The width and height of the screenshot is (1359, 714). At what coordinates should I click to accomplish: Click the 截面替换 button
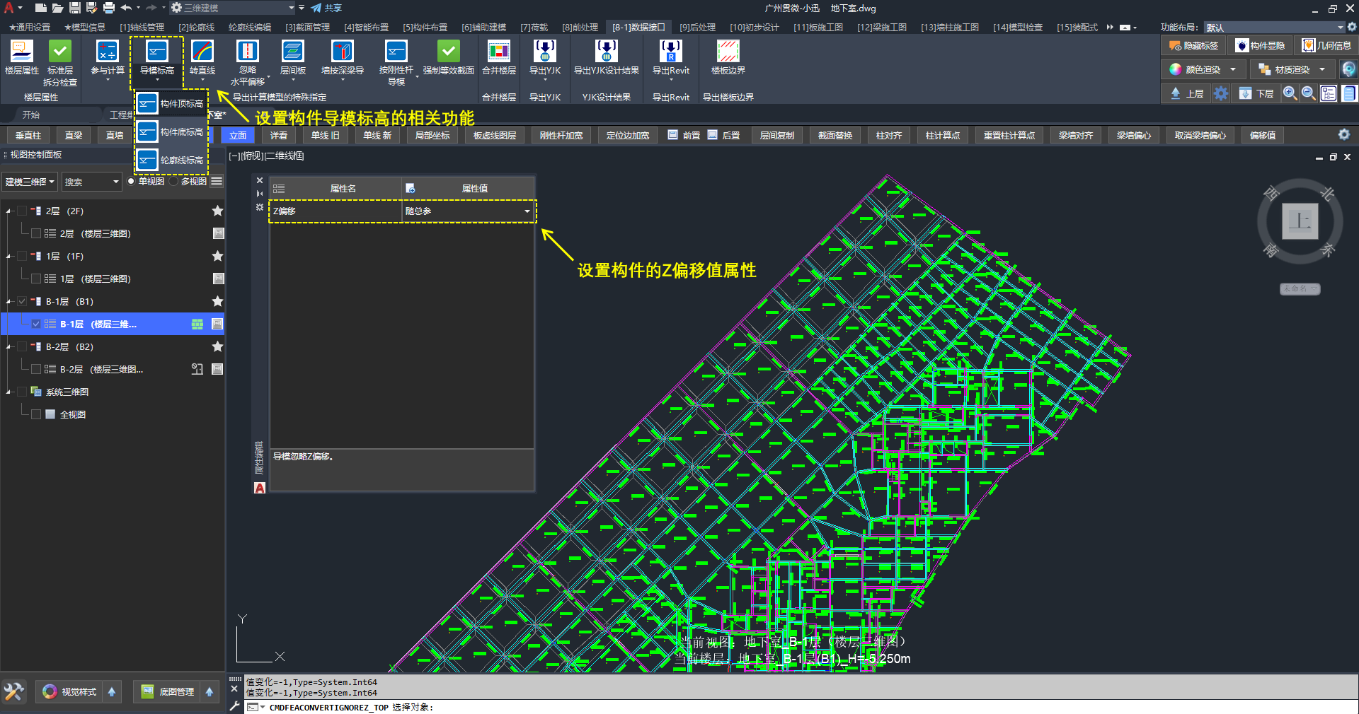tap(835, 135)
